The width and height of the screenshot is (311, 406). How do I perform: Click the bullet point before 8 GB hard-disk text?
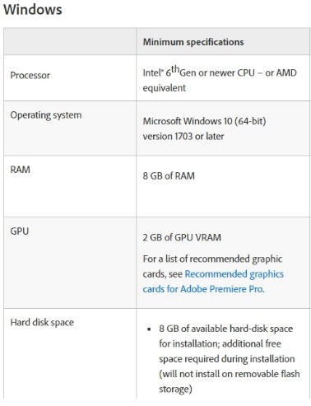pos(149,329)
